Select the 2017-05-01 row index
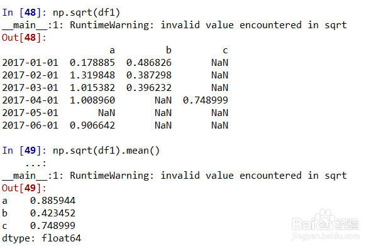Viewport: 381px width, 249px height. coord(30,113)
